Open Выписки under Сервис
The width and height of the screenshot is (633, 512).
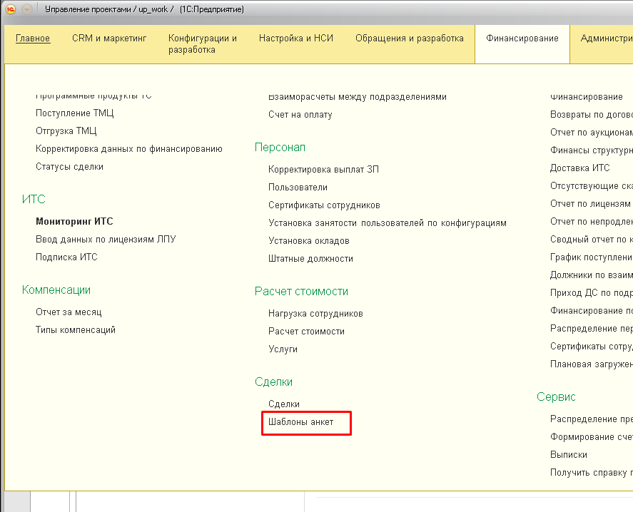pyautogui.click(x=569, y=455)
